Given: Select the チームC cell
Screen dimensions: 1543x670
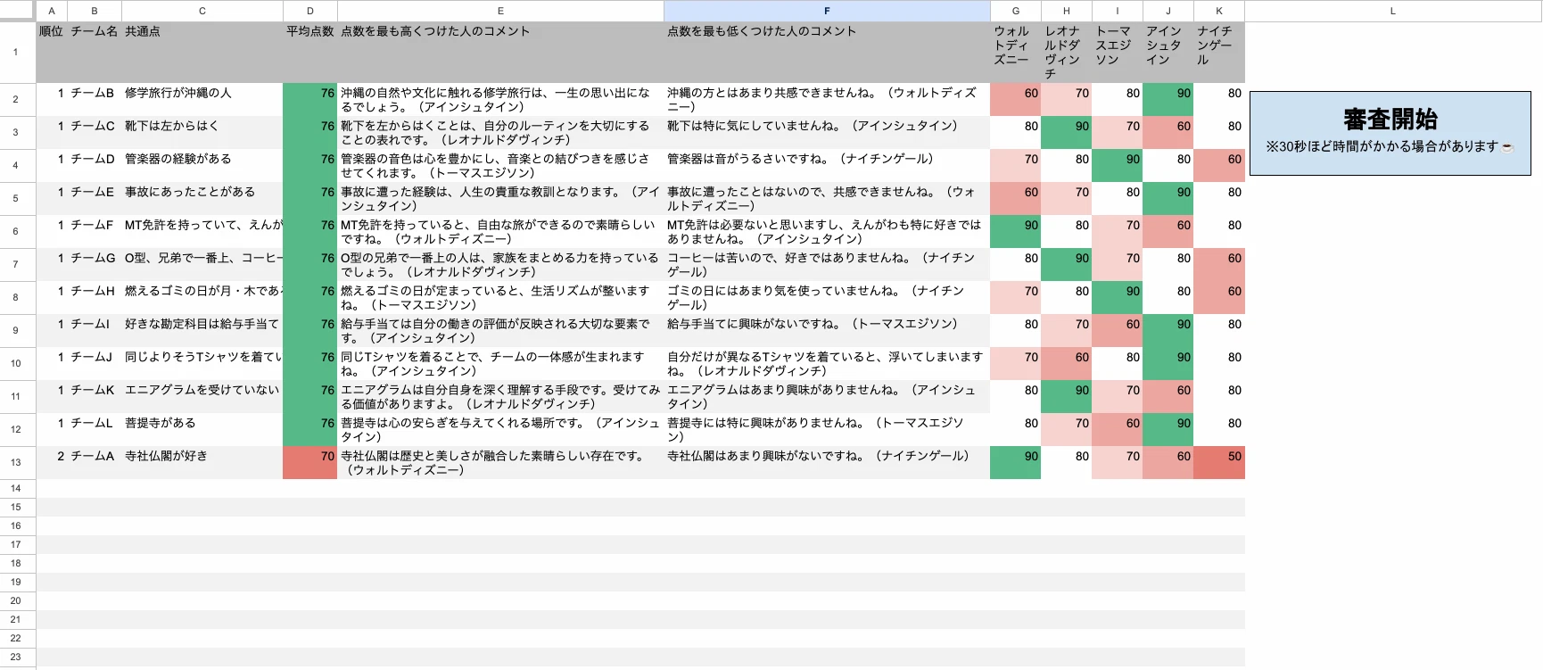Looking at the screenshot, I should pyautogui.click(x=95, y=132).
